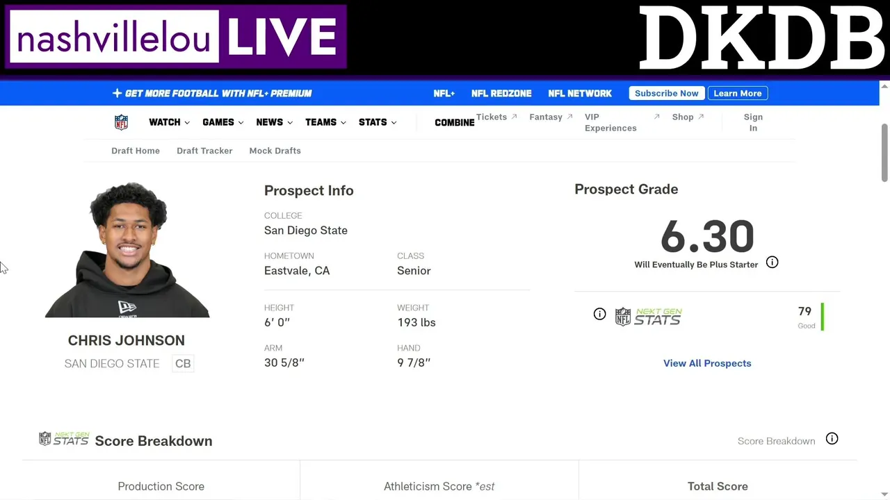
Task: Click the Prospect Grade info icon
Action: point(772,262)
